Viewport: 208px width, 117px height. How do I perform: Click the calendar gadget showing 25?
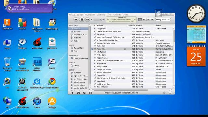coord(196,56)
